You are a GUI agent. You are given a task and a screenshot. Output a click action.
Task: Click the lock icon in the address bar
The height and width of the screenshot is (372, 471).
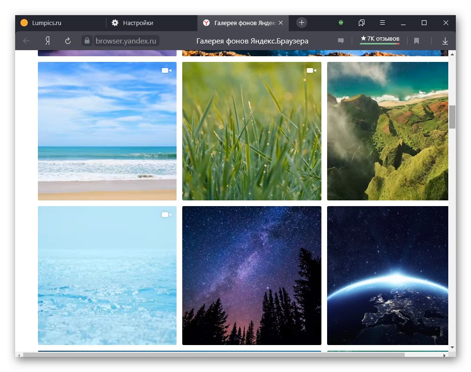87,41
